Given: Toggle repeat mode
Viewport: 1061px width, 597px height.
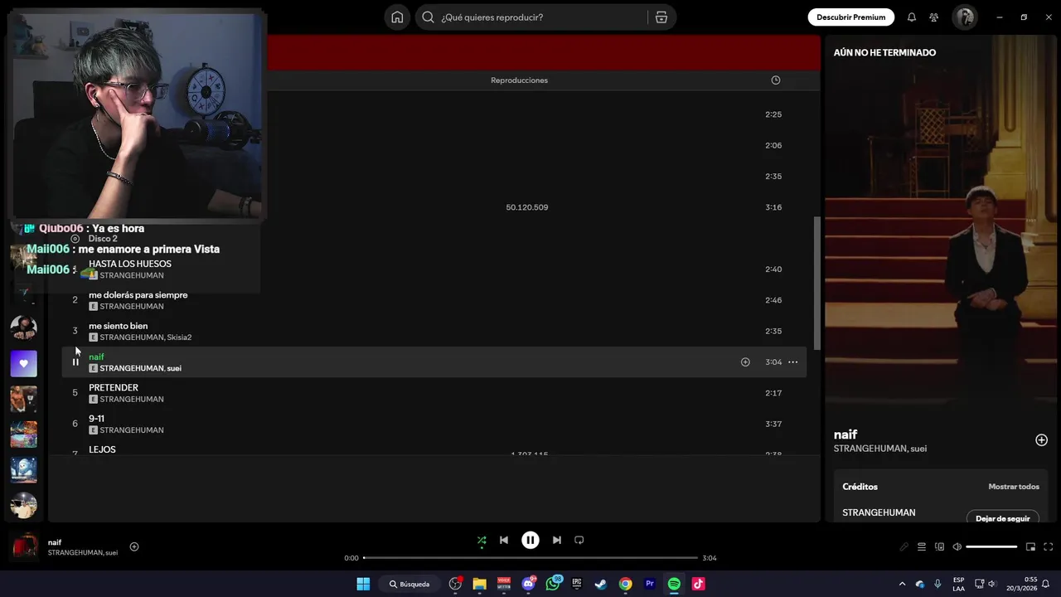Looking at the screenshot, I should 579,540.
